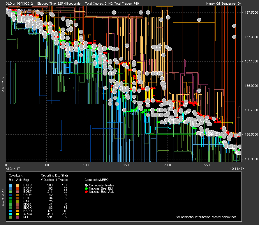Click the '# Quotes' column header

pyautogui.click(x=47, y=180)
